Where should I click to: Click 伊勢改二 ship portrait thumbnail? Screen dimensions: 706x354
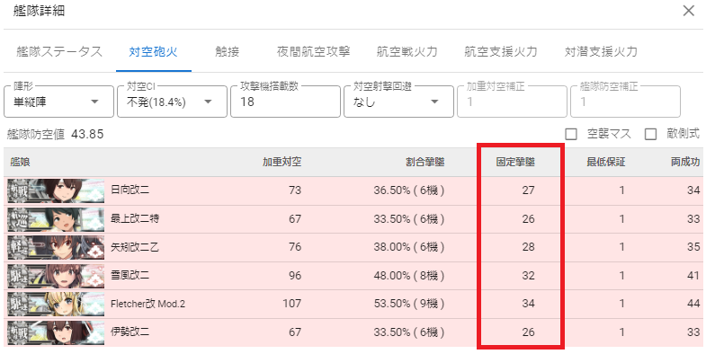click(x=56, y=332)
